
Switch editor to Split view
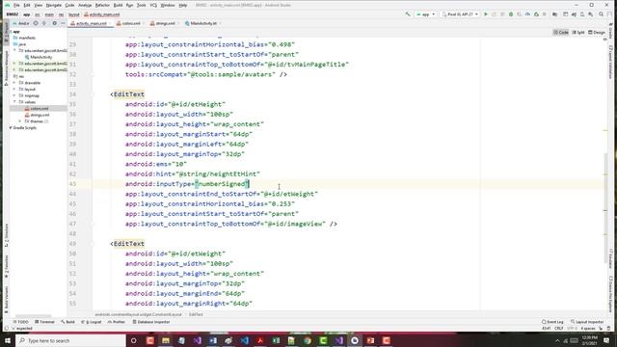(578, 32)
